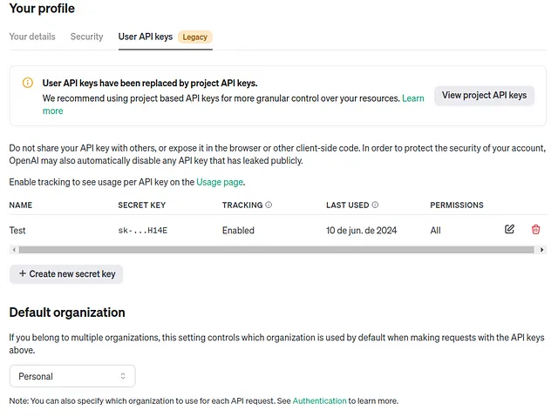The height and width of the screenshot is (417, 558).
Task: Click Create new secret key button
Action: (x=66, y=274)
